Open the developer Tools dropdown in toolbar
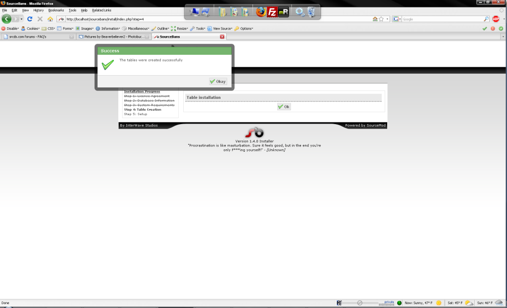507x308 pixels. coord(198,28)
